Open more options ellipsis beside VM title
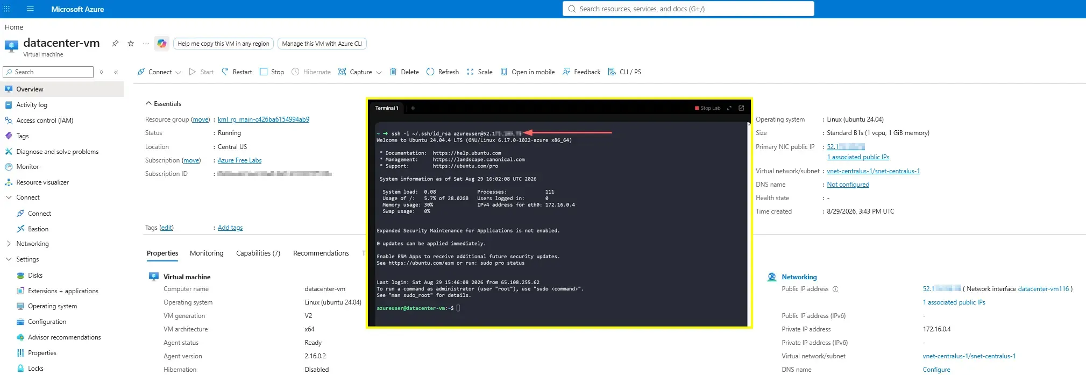This screenshot has height=375, width=1086. [146, 44]
